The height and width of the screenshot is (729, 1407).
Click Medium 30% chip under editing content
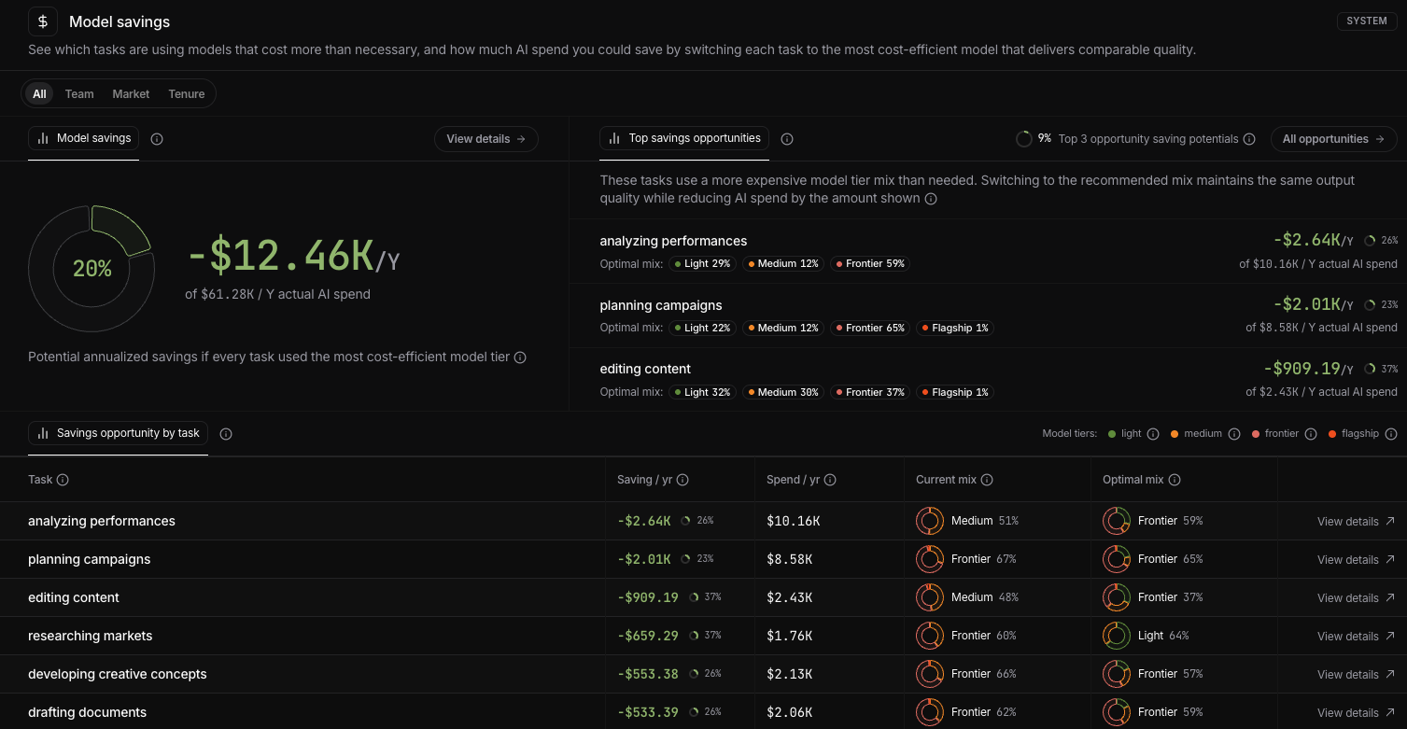[x=782, y=392]
